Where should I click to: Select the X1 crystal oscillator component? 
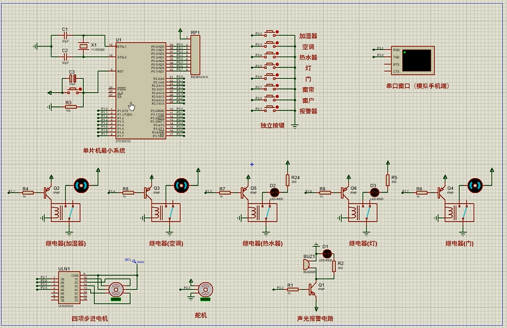coord(84,47)
